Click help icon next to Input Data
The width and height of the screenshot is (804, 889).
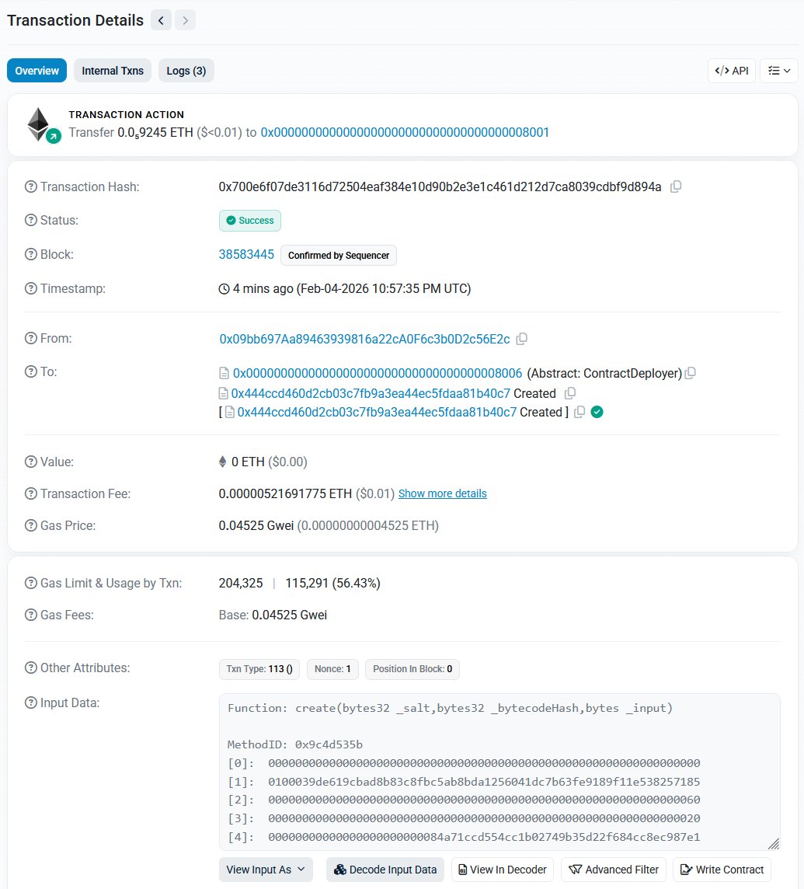click(x=30, y=702)
